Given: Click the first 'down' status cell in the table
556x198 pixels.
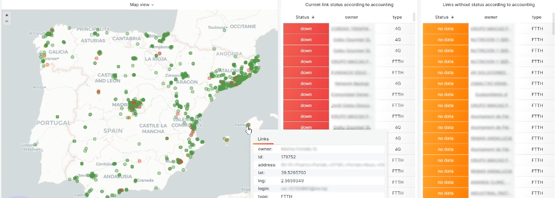Looking at the screenshot, I should coord(306,29).
